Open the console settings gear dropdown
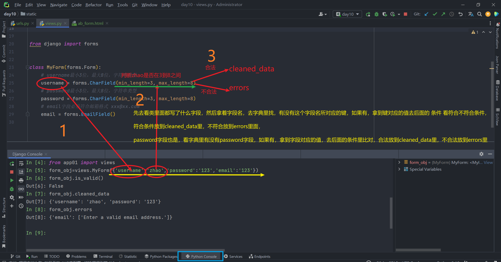 coord(12,197)
